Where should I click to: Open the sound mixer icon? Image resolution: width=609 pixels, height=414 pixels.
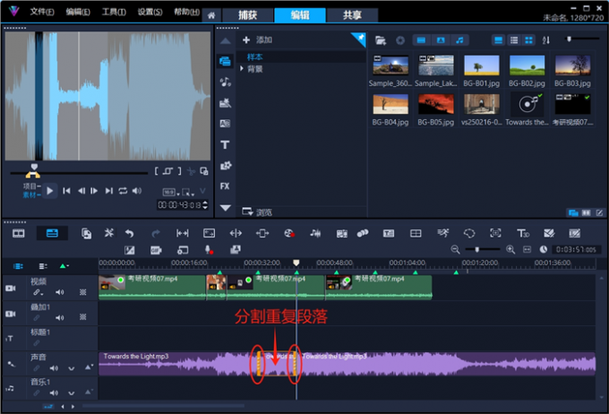tap(315, 233)
